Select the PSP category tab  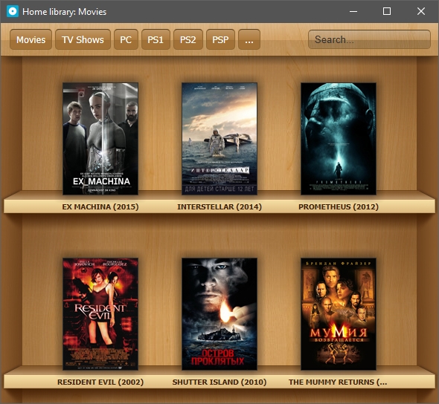(220, 39)
